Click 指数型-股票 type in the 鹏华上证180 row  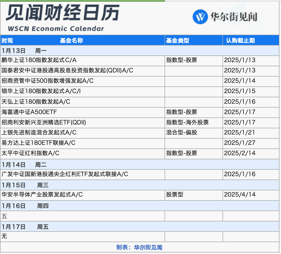(x=182, y=60)
